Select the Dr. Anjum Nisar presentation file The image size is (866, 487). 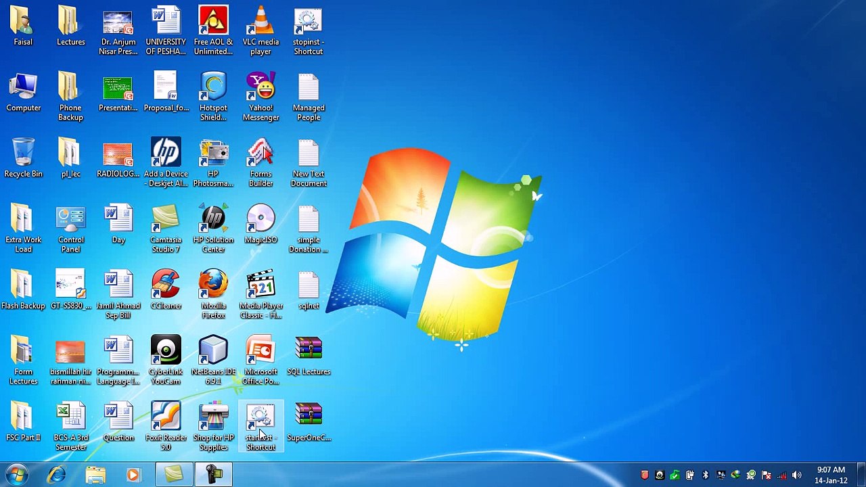click(x=118, y=31)
